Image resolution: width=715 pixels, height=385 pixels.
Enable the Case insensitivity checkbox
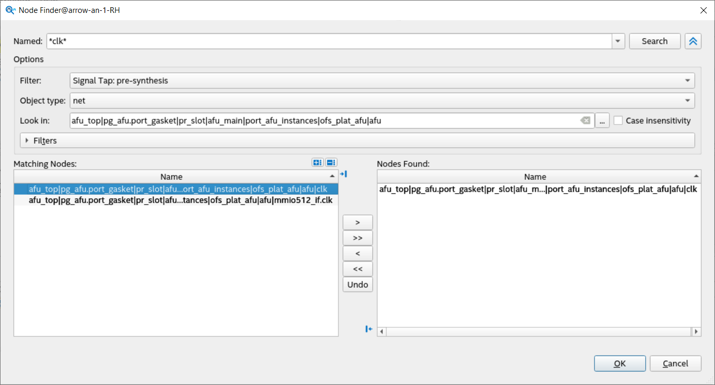coord(618,121)
